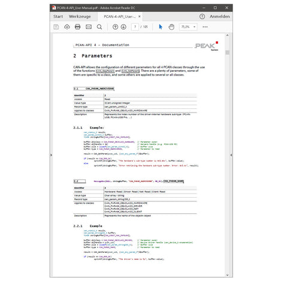
Task: Click the scrollbar down arrow
Action: (x=227, y=275)
